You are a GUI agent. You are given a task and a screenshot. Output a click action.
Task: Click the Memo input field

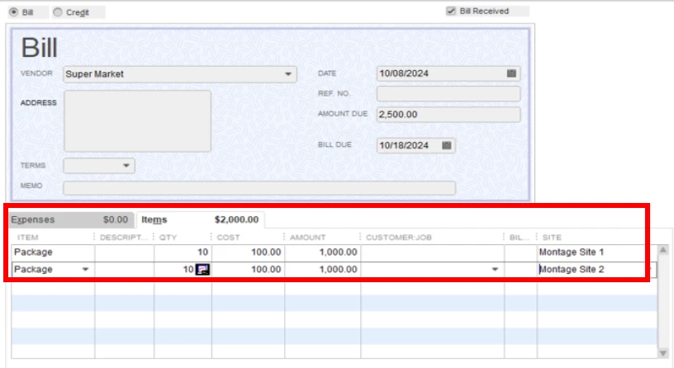tap(259, 187)
